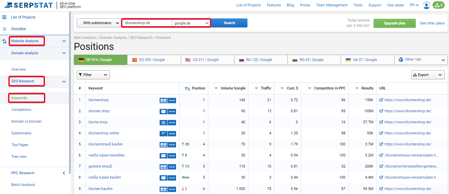The image size is (449, 194).
Task: Click the blue Search button
Action: (229, 23)
